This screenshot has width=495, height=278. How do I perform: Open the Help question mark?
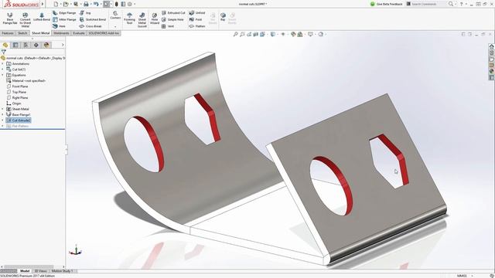click(461, 4)
